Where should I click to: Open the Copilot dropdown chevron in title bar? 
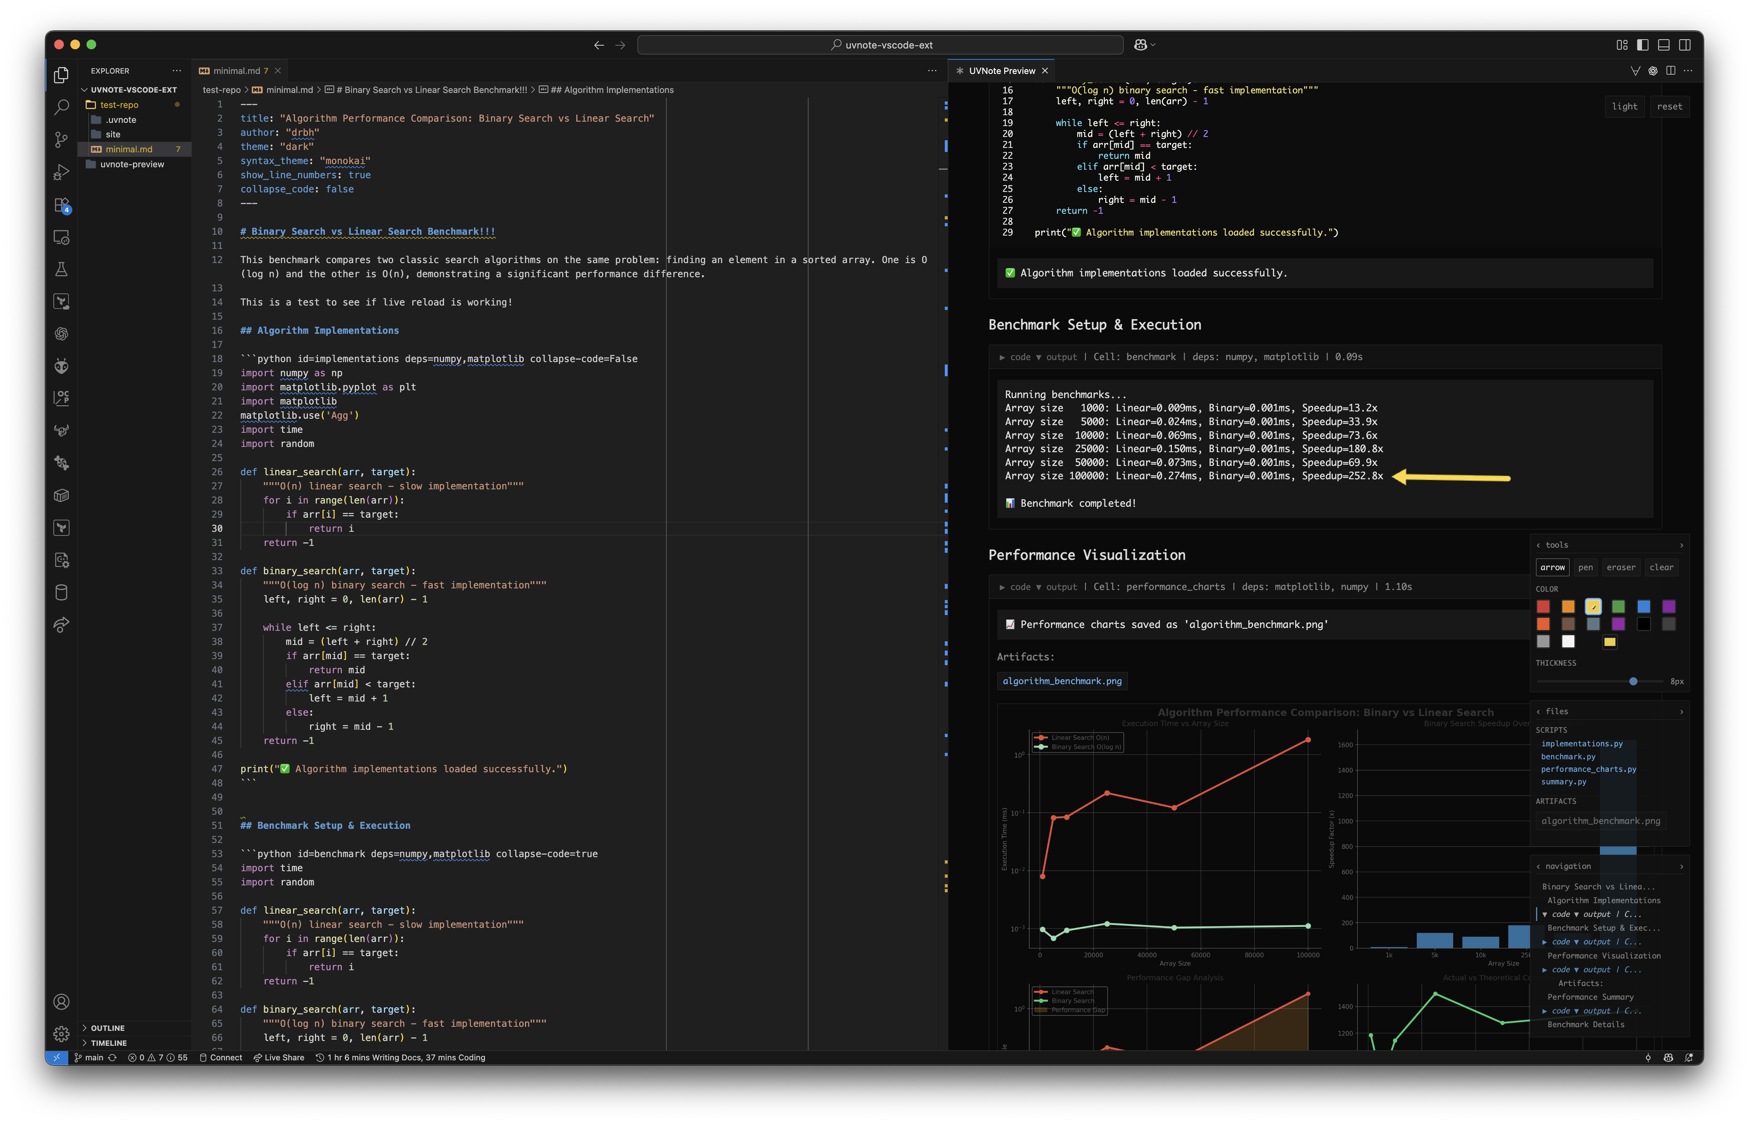coord(1154,45)
